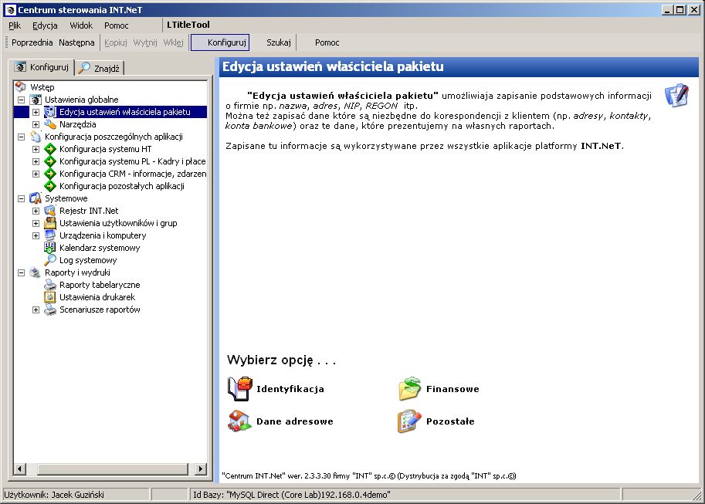This screenshot has width=705, height=504.
Task: Click the Pomoc toolbar button
Action: (327, 42)
